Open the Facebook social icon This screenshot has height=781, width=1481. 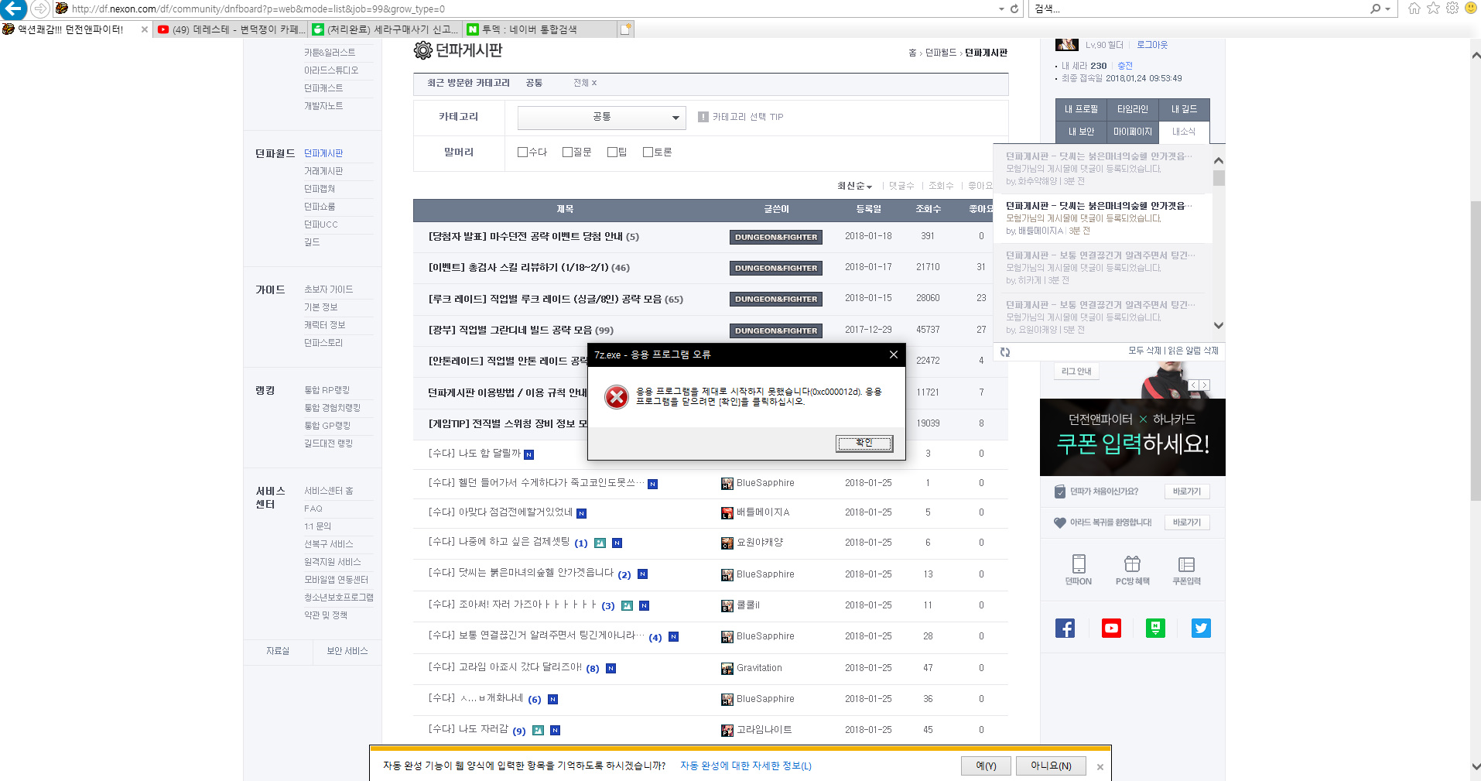pyautogui.click(x=1065, y=628)
